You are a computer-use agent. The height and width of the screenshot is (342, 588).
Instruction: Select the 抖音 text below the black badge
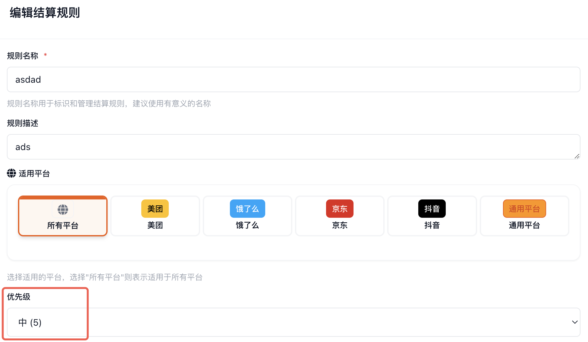[432, 225]
